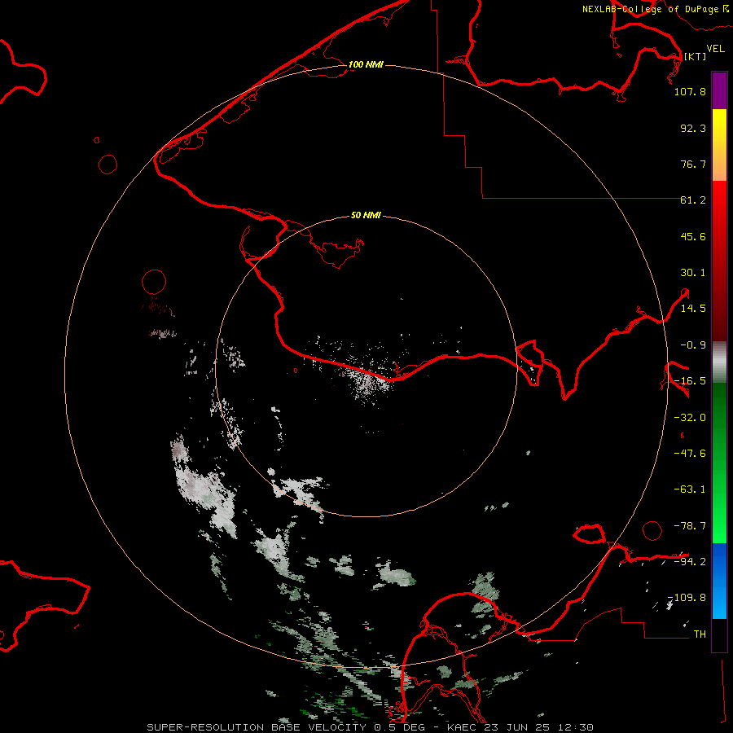Pick the bright red segment of color bar
Viewport: 733px width, 733px height.
coord(719,261)
